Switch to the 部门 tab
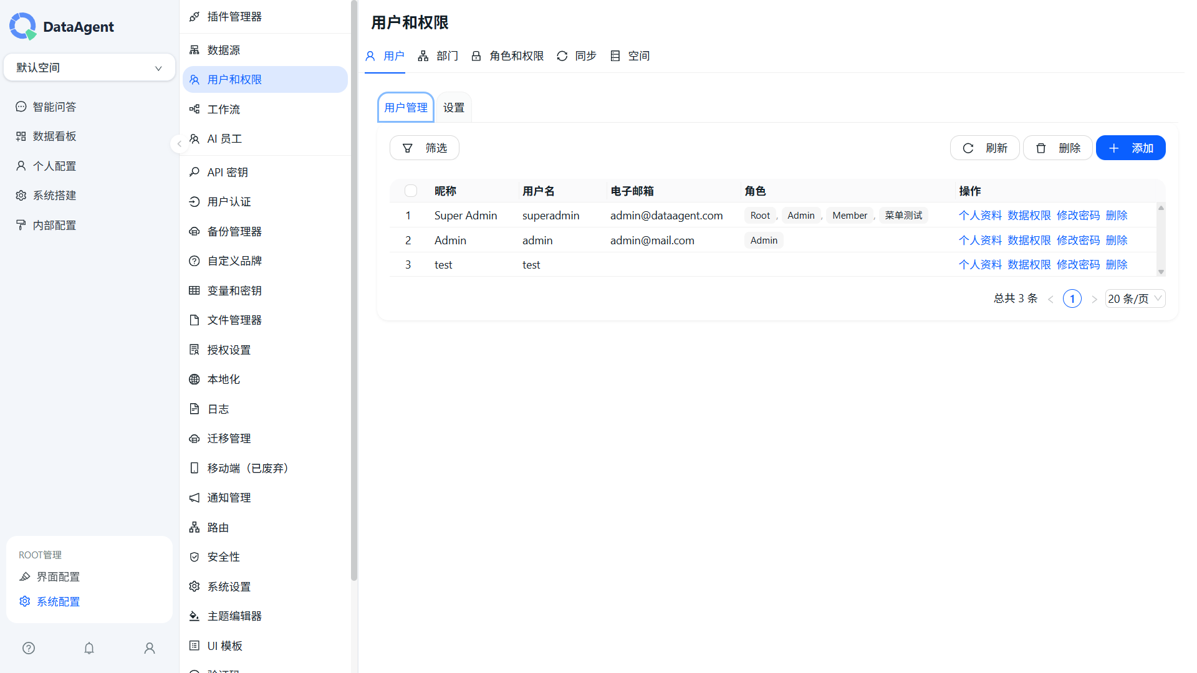The width and height of the screenshot is (1197, 673). tap(438, 56)
